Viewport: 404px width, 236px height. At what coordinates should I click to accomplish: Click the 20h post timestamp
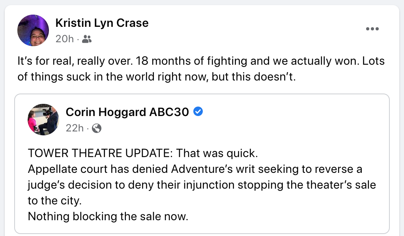pos(64,39)
